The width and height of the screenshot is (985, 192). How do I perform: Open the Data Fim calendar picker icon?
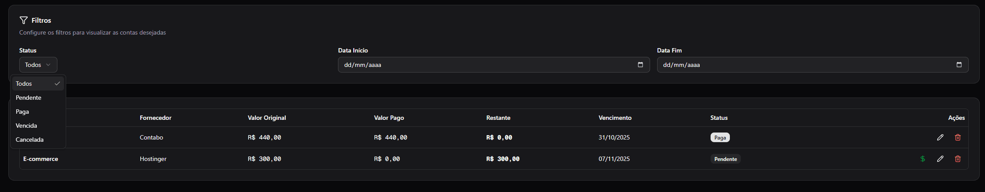(959, 65)
